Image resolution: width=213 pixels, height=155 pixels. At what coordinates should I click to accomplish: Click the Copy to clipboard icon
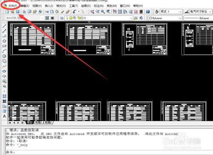click(x=52, y=11)
